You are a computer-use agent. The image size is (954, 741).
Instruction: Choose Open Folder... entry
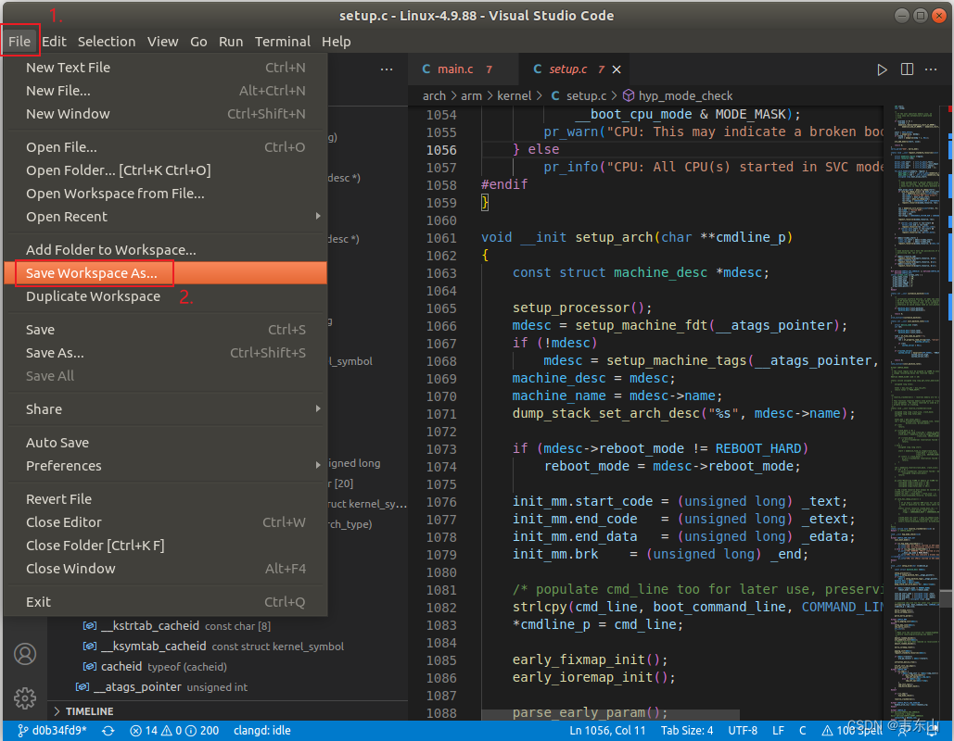(165, 170)
